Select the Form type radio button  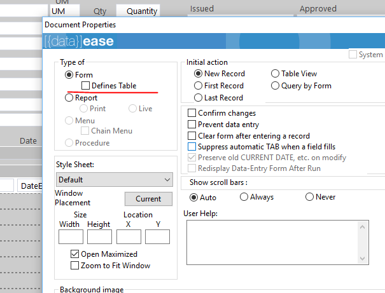click(69, 75)
